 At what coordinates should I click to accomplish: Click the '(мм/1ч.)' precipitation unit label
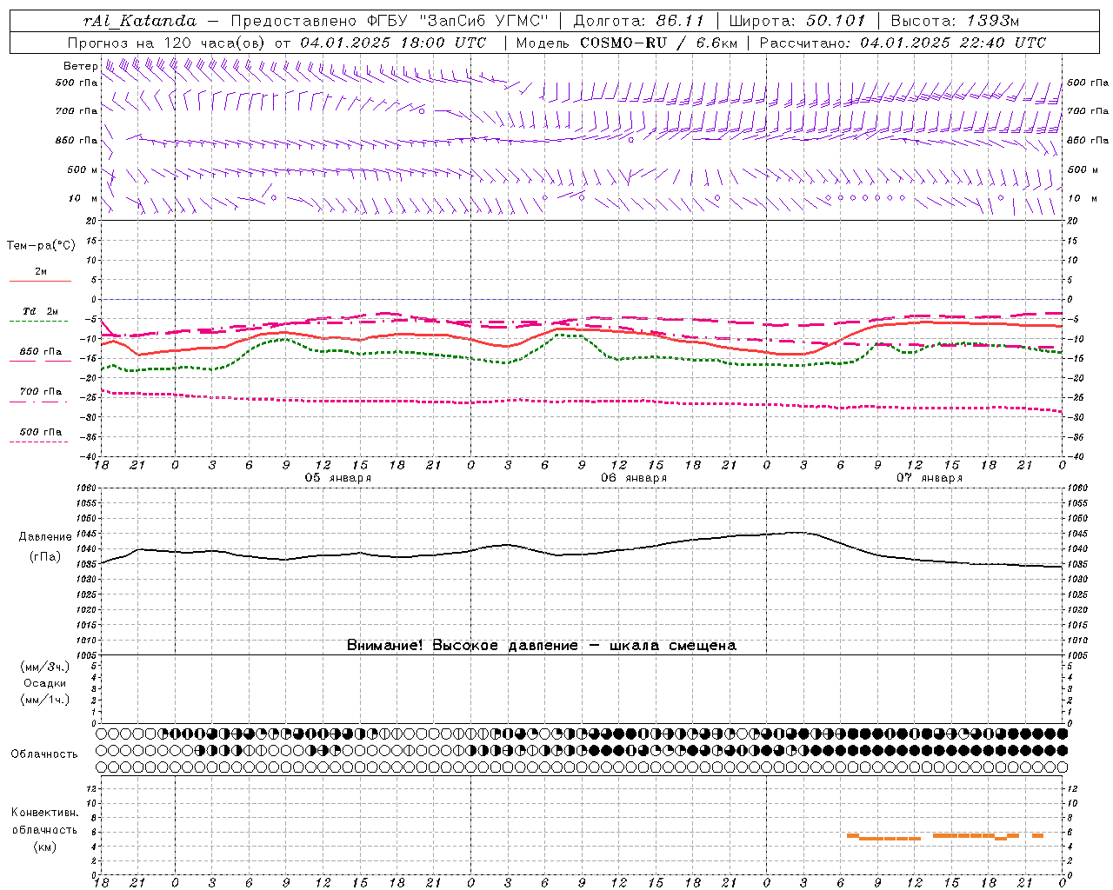44,700
